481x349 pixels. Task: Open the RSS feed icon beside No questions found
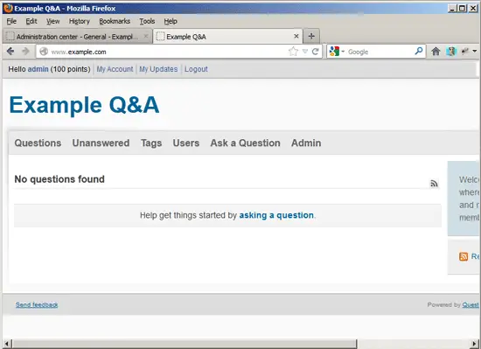coord(434,184)
